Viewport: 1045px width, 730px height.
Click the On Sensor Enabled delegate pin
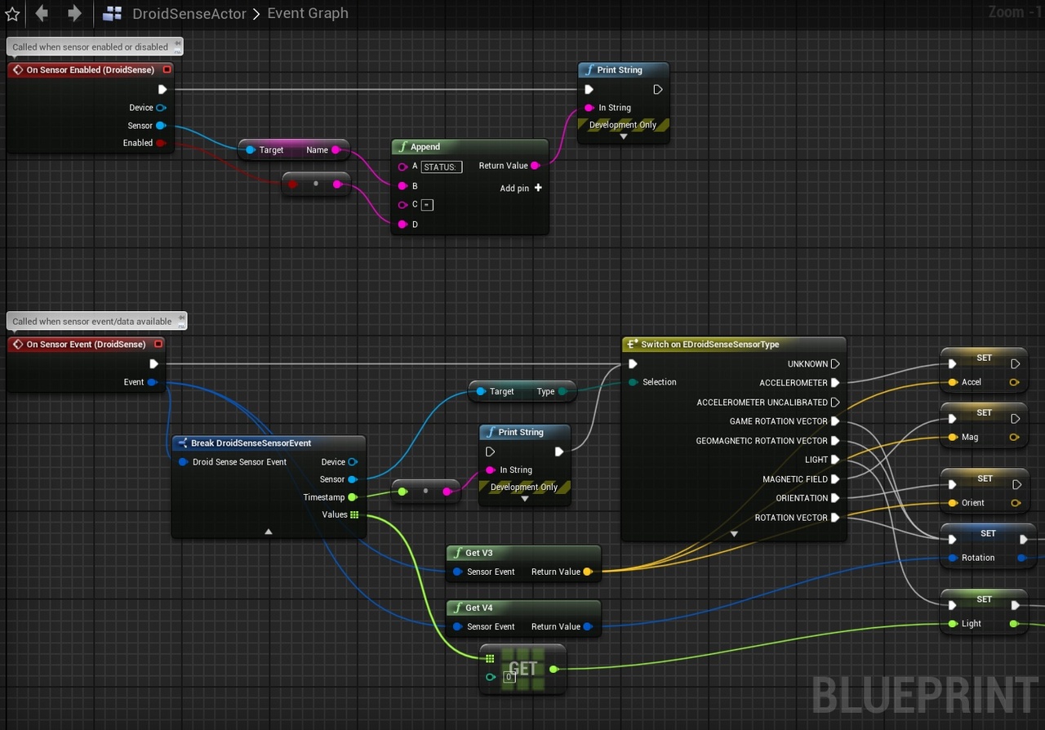[x=167, y=70]
